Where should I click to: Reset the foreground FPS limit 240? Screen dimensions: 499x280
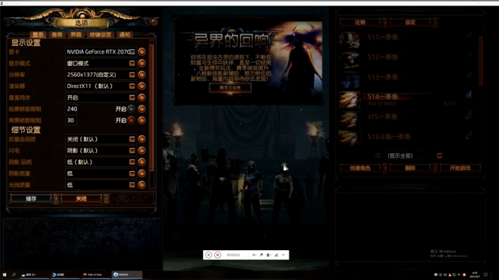tap(142, 109)
